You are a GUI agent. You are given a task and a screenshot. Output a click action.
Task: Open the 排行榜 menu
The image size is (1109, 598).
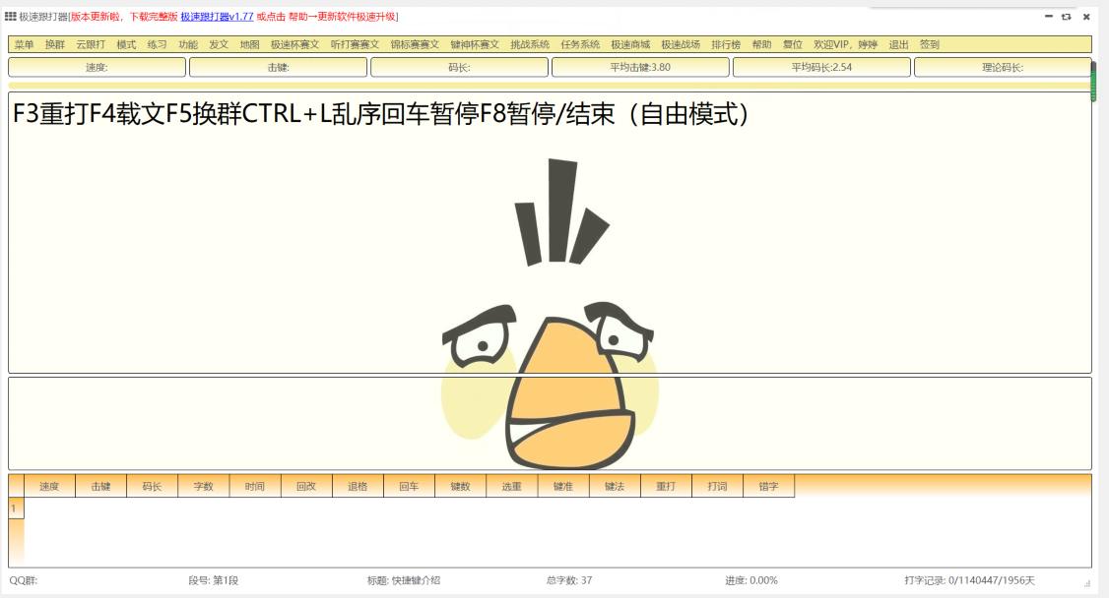[x=727, y=44]
